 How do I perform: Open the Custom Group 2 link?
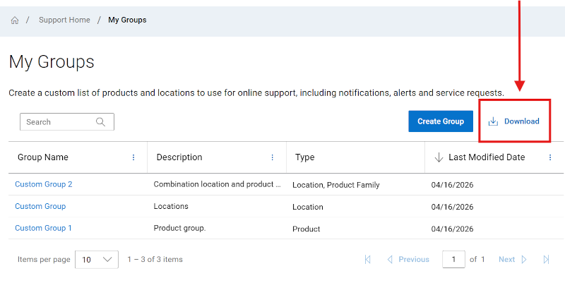tap(44, 184)
